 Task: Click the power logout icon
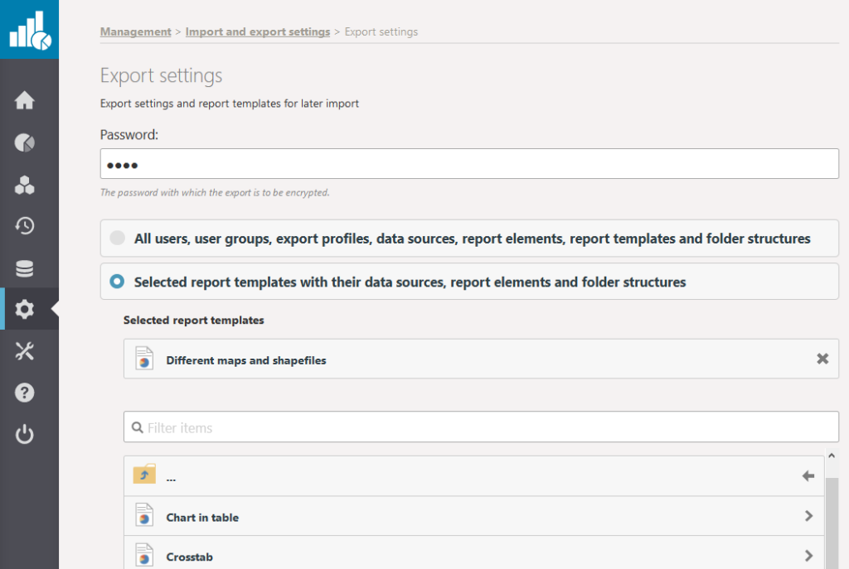pyautogui.click(x=24, y=434)
